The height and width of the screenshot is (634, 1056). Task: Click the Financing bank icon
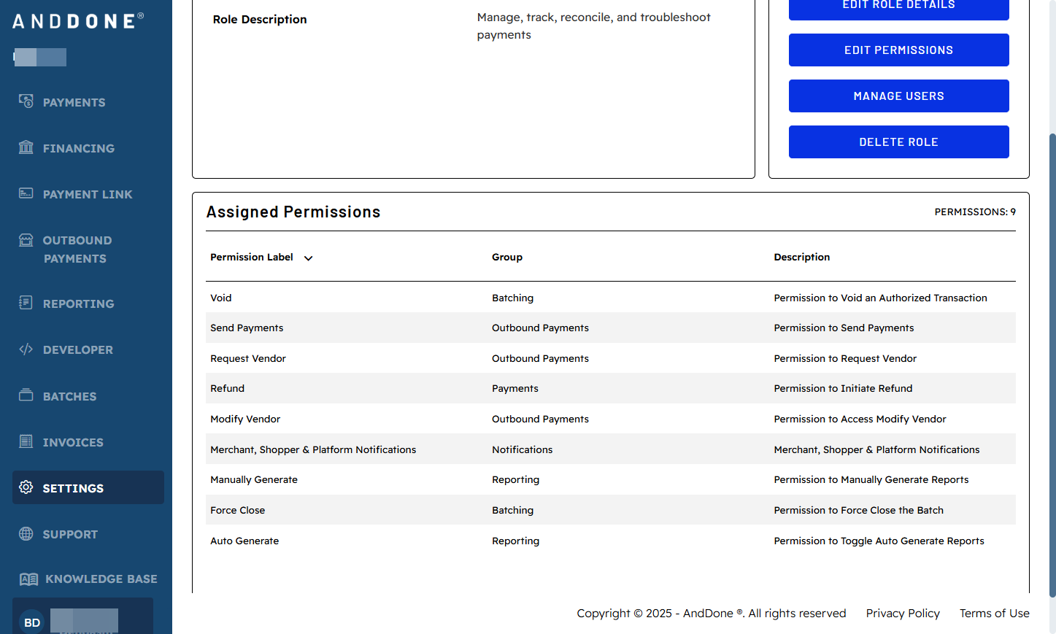(x=26, y=147)
